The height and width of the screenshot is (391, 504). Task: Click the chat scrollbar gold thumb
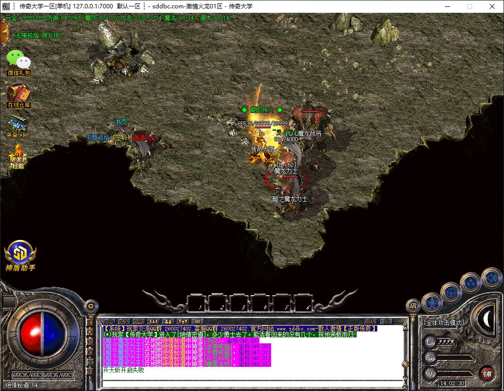pos(406,364)
